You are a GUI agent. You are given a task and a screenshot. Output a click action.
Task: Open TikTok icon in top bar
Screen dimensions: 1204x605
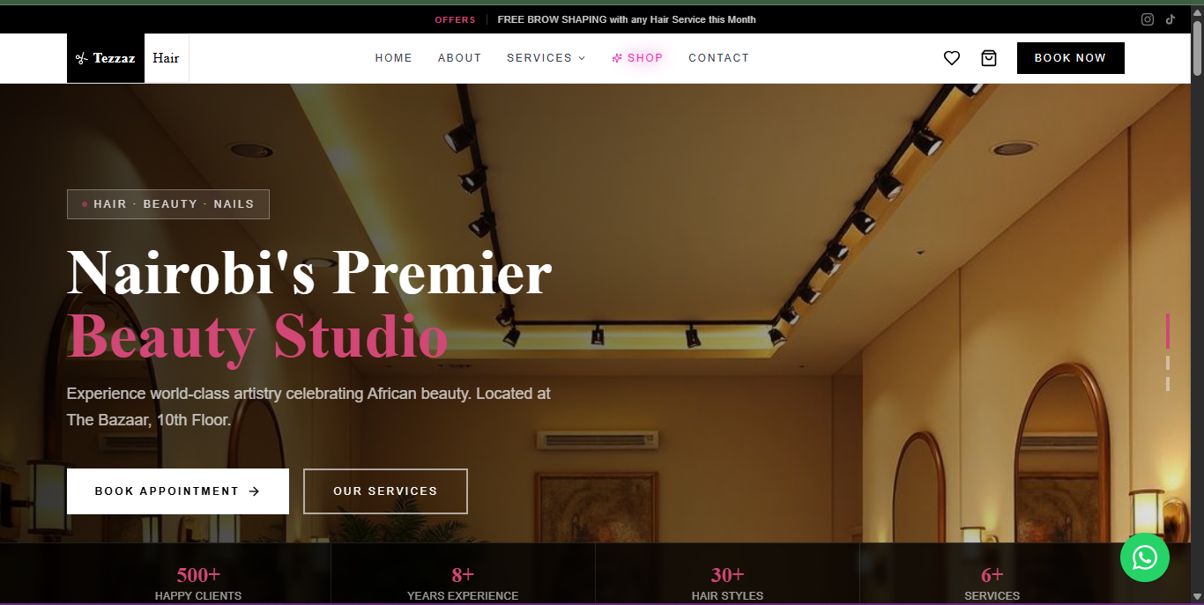point(1171,19)
